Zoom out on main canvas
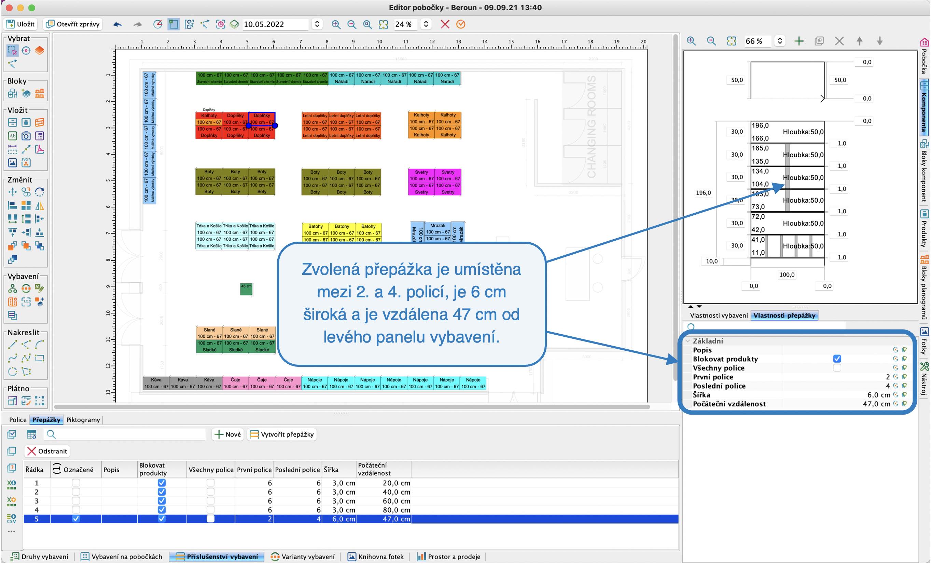 351,24
